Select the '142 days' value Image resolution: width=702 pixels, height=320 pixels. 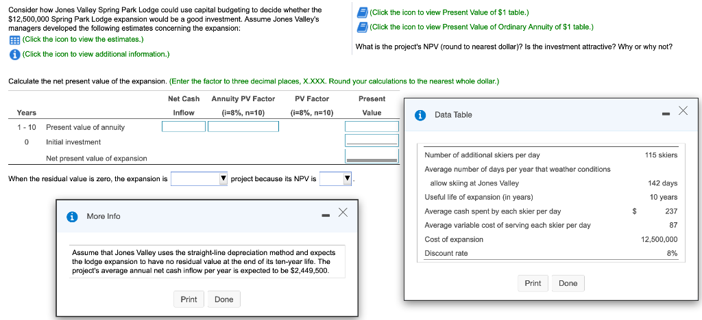pos(663,183)
